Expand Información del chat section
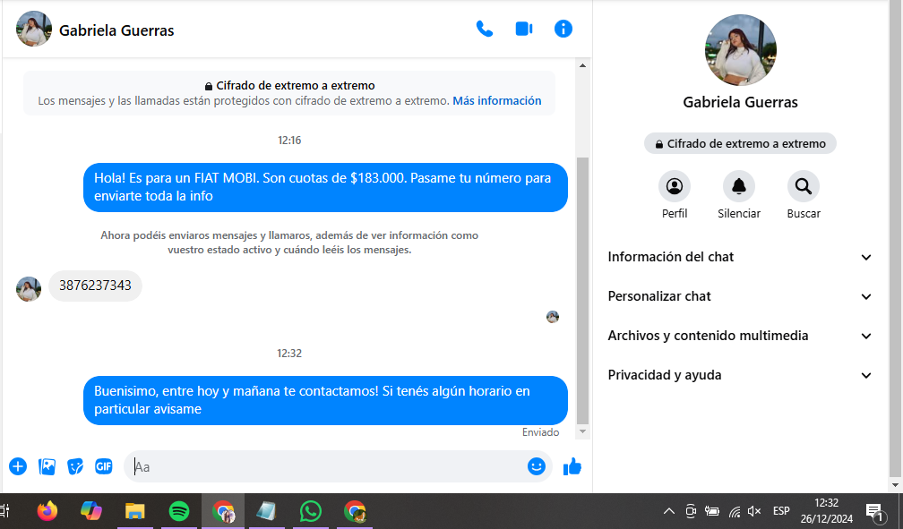Image resolution: width=903 pixels, height=529 pixels. 740,257
